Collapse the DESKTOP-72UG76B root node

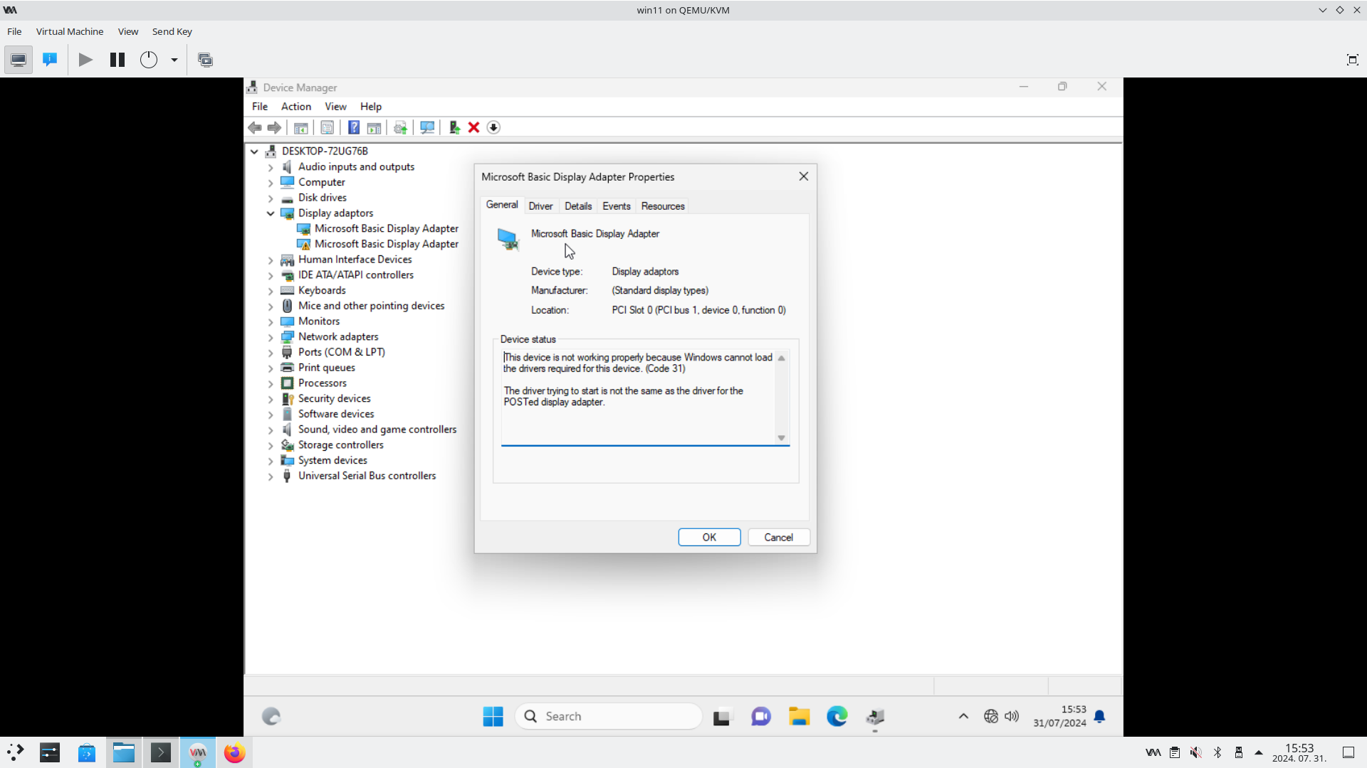[254, 151]
